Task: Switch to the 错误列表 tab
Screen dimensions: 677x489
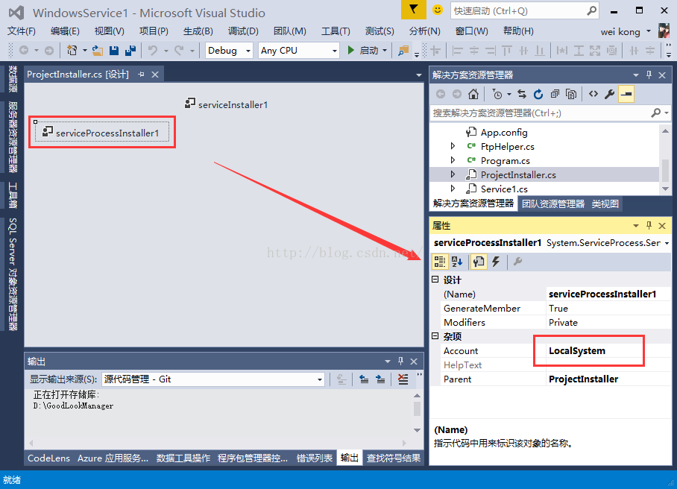Action: click(315, 458)
